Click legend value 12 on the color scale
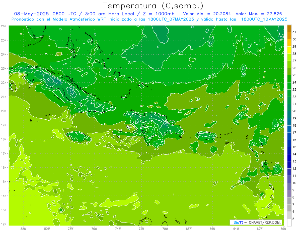 294,168
